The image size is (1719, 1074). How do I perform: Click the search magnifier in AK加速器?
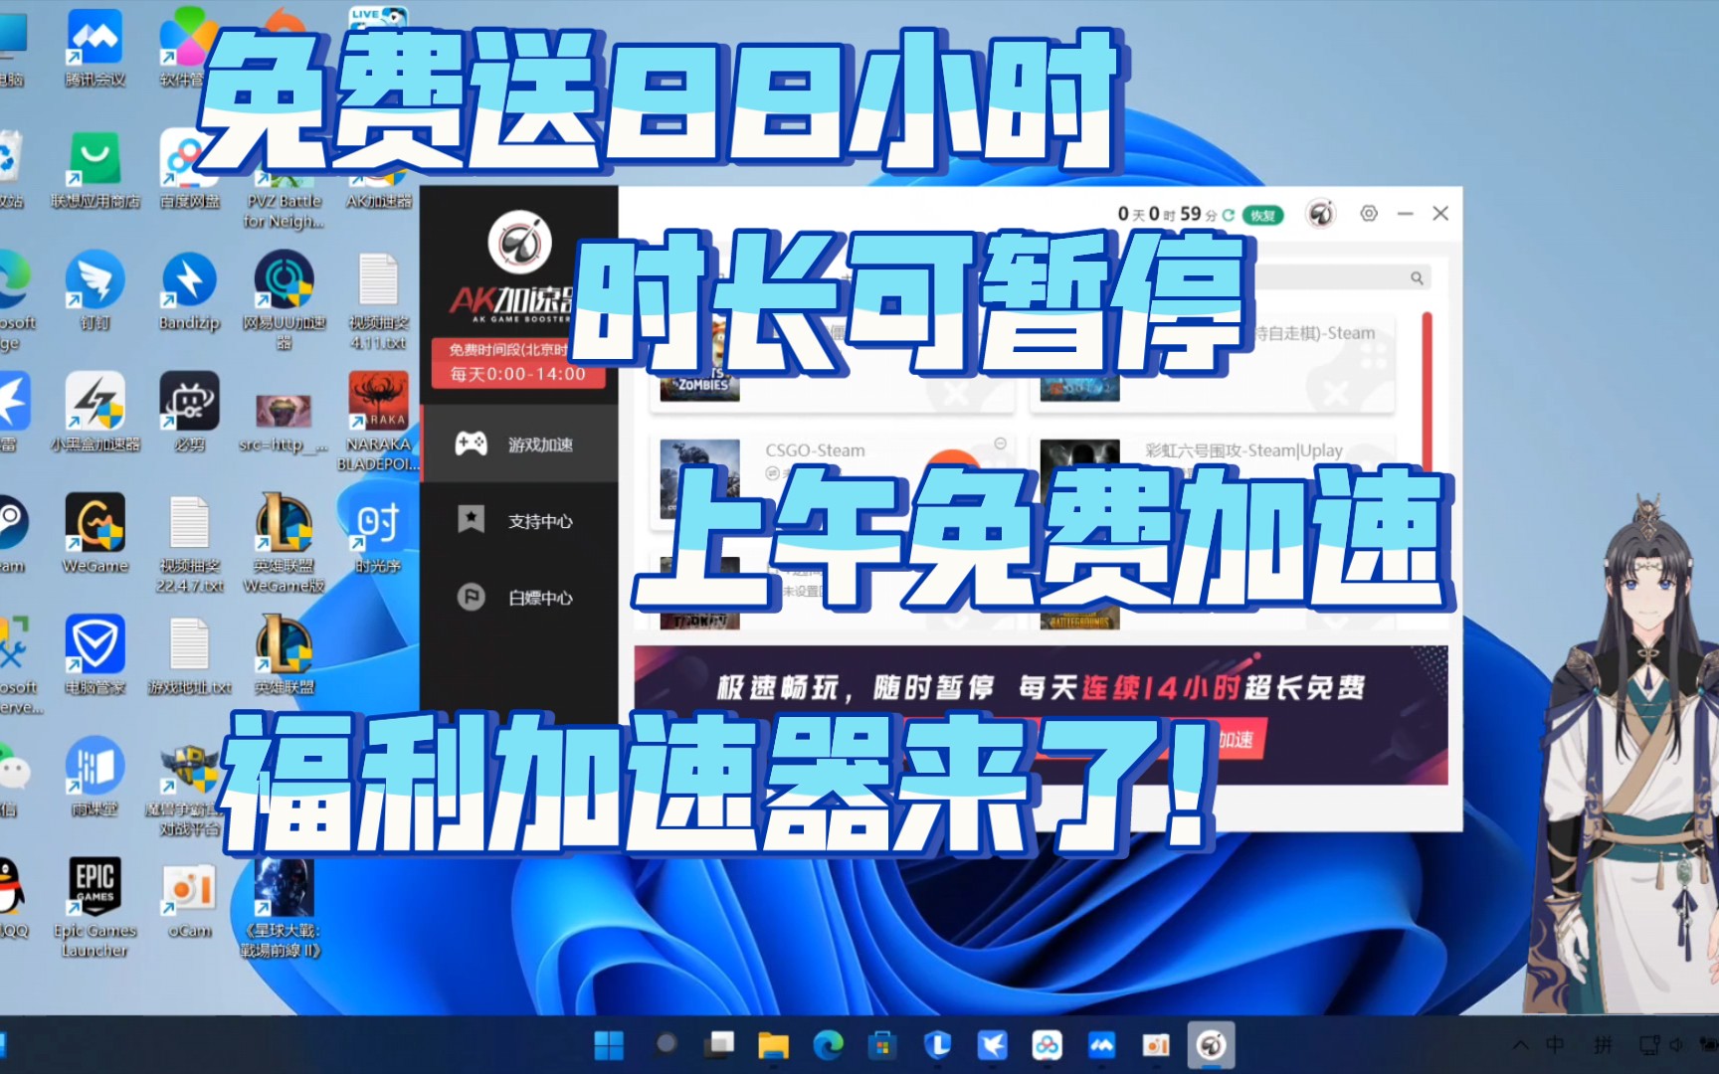pyautogui.click(x=1417, y=278)
